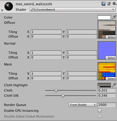Click the Cloth Silk label
The width and height of the screenshot is (117, 121).
[11, 96]
